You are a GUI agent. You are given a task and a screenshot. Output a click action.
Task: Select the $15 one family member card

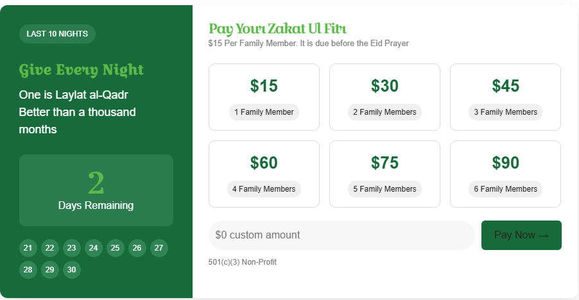coord(264,97)
